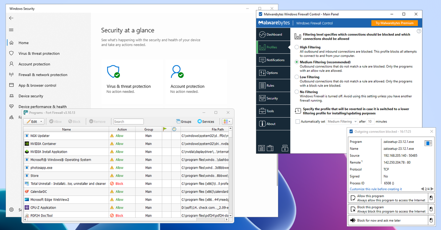Click the minutes input field showing 10
441x230 pixels.
pos(370,121)
